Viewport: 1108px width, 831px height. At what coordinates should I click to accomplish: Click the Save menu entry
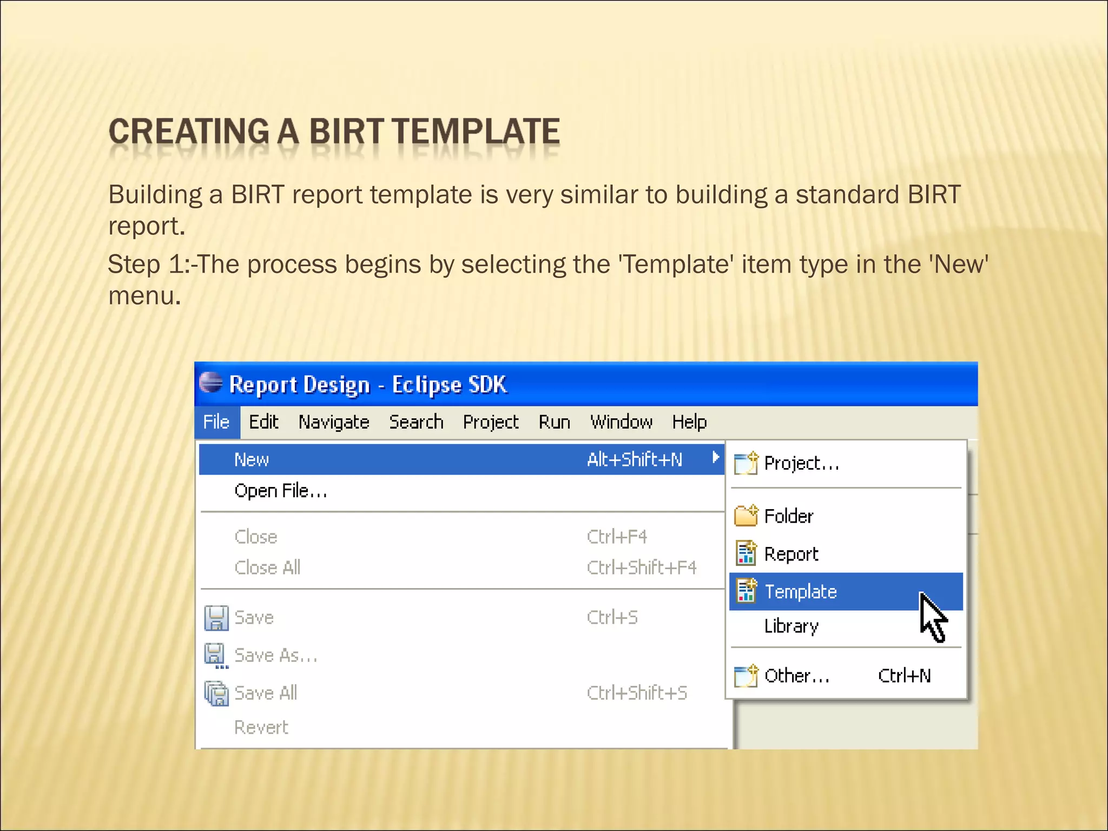click(x=461, y=617)
